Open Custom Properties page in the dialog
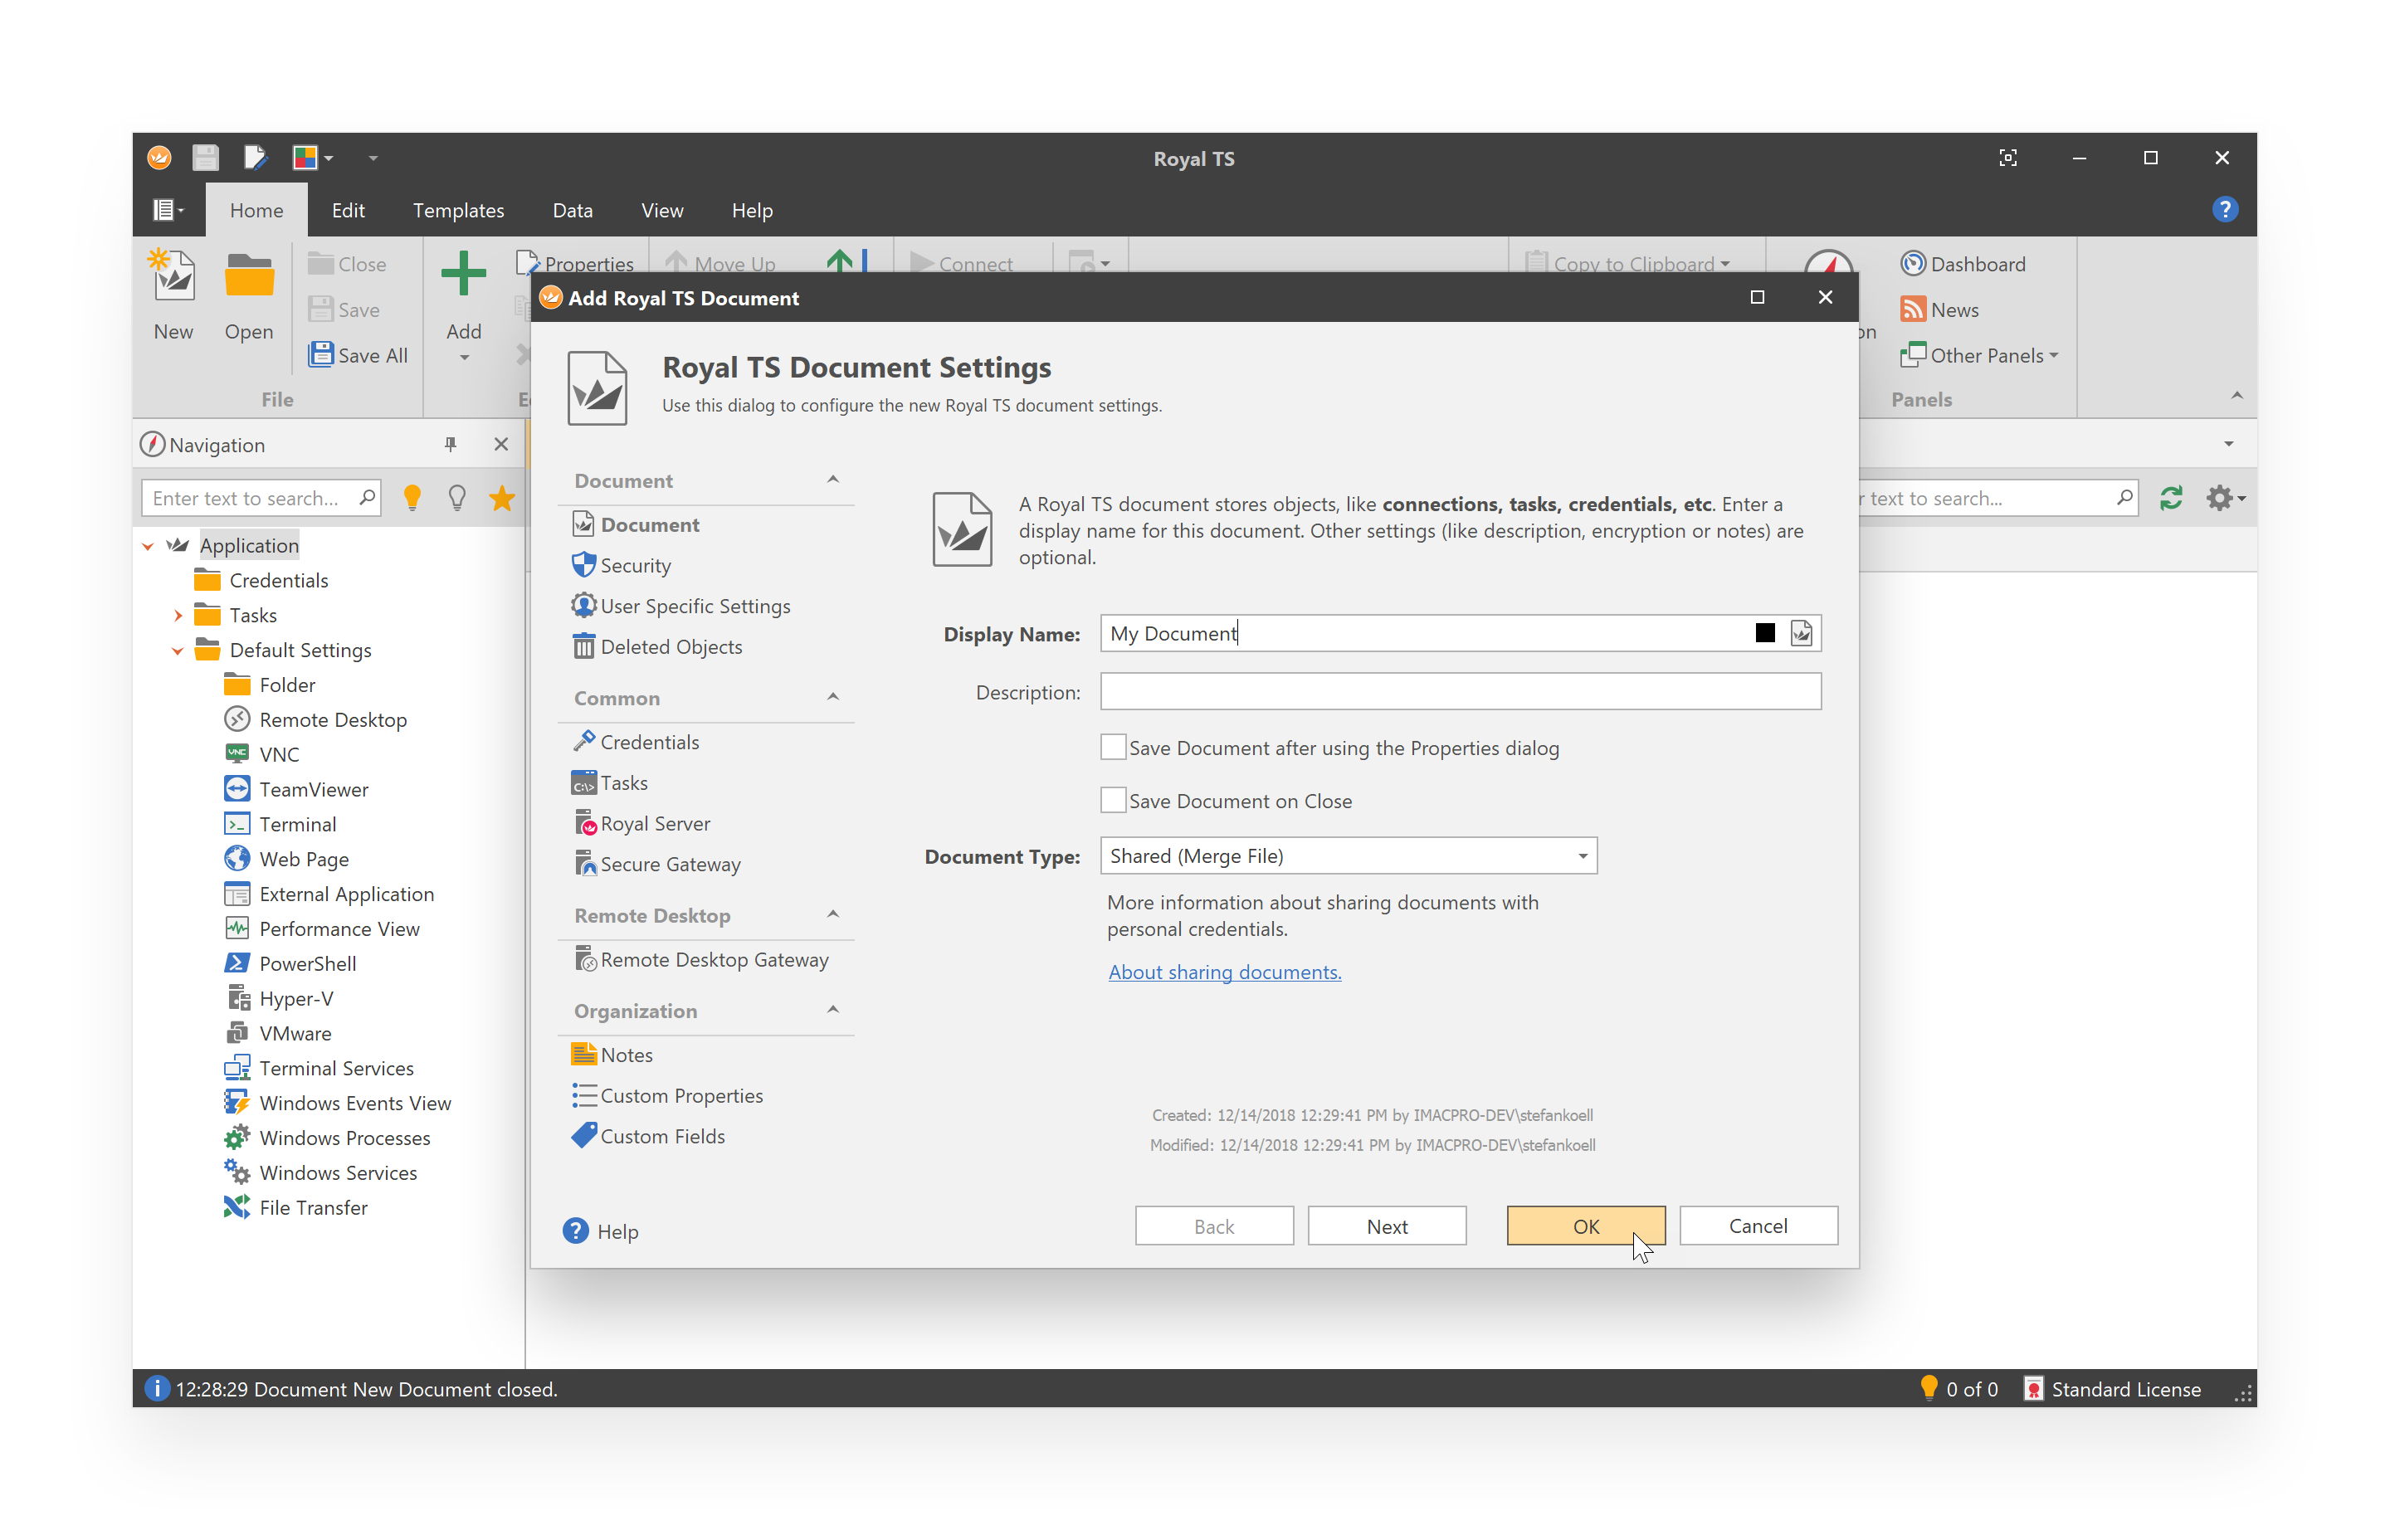 click(x=667, y=1096)
